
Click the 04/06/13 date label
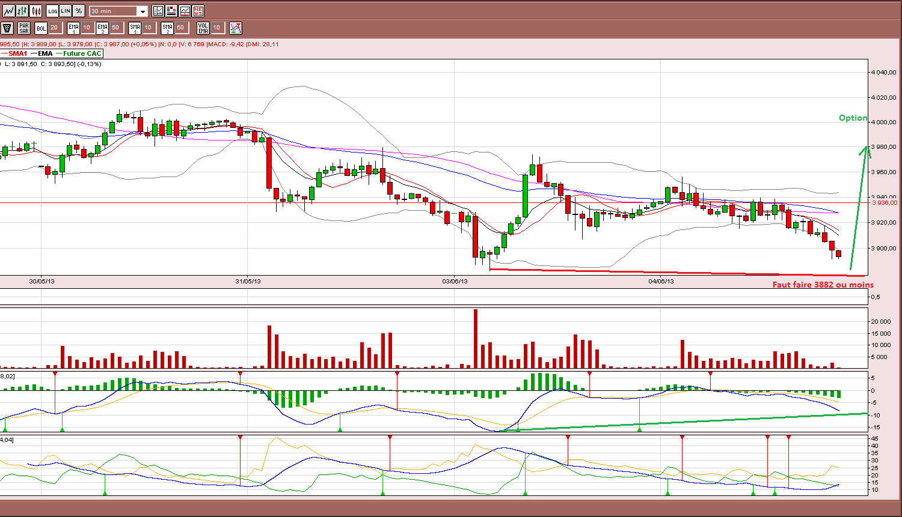pos(661,281)
